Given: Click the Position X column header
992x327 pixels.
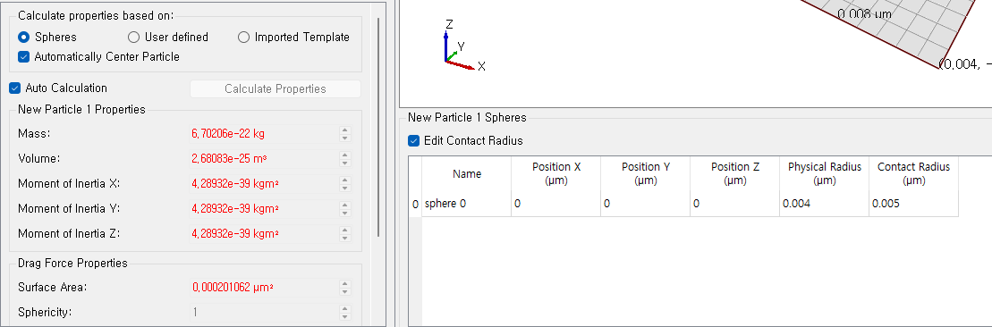Looking at the screenshot, I should point(556,174).
